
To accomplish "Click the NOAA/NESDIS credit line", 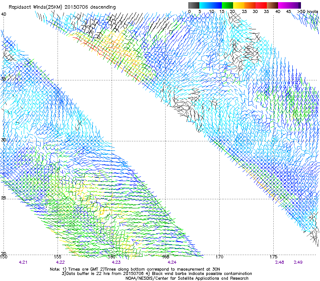I will click(x=187, y=278).
